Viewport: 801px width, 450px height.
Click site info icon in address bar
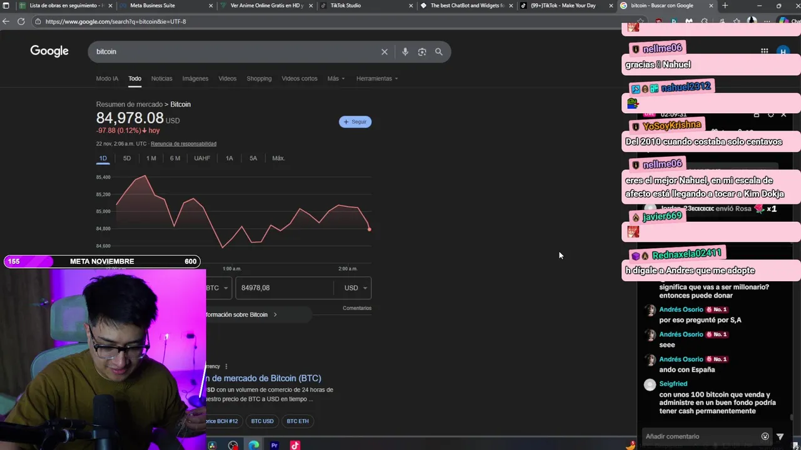coord(38,21)
